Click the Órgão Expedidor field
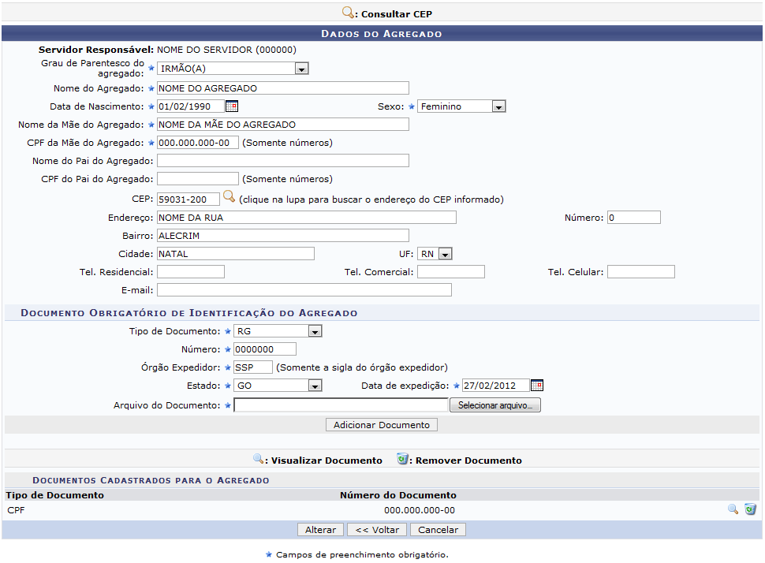765x563 pixels. point(252,367)
